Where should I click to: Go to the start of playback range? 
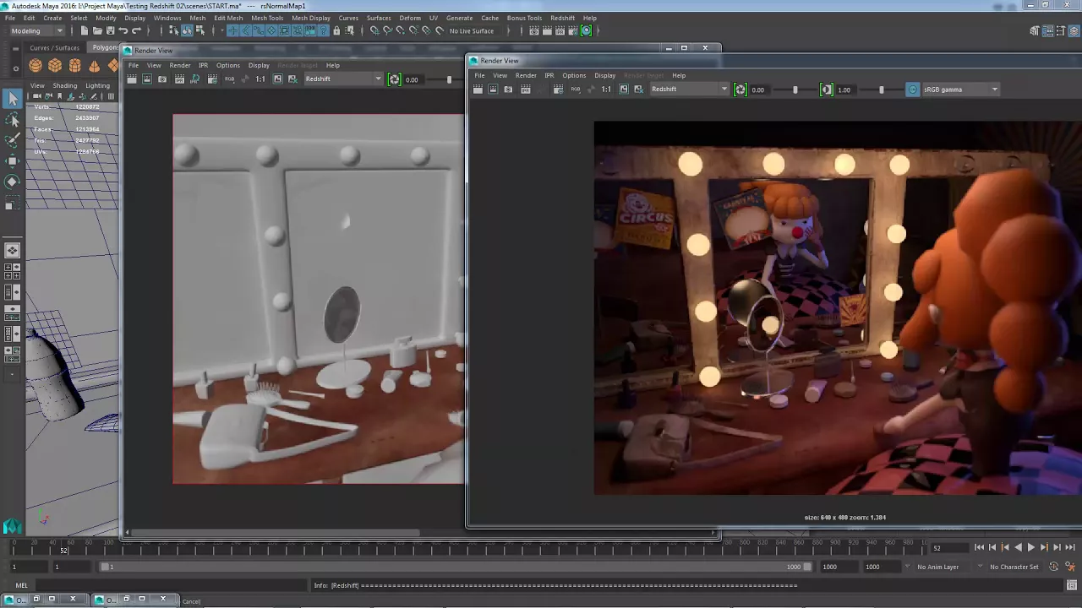point(979,547)
